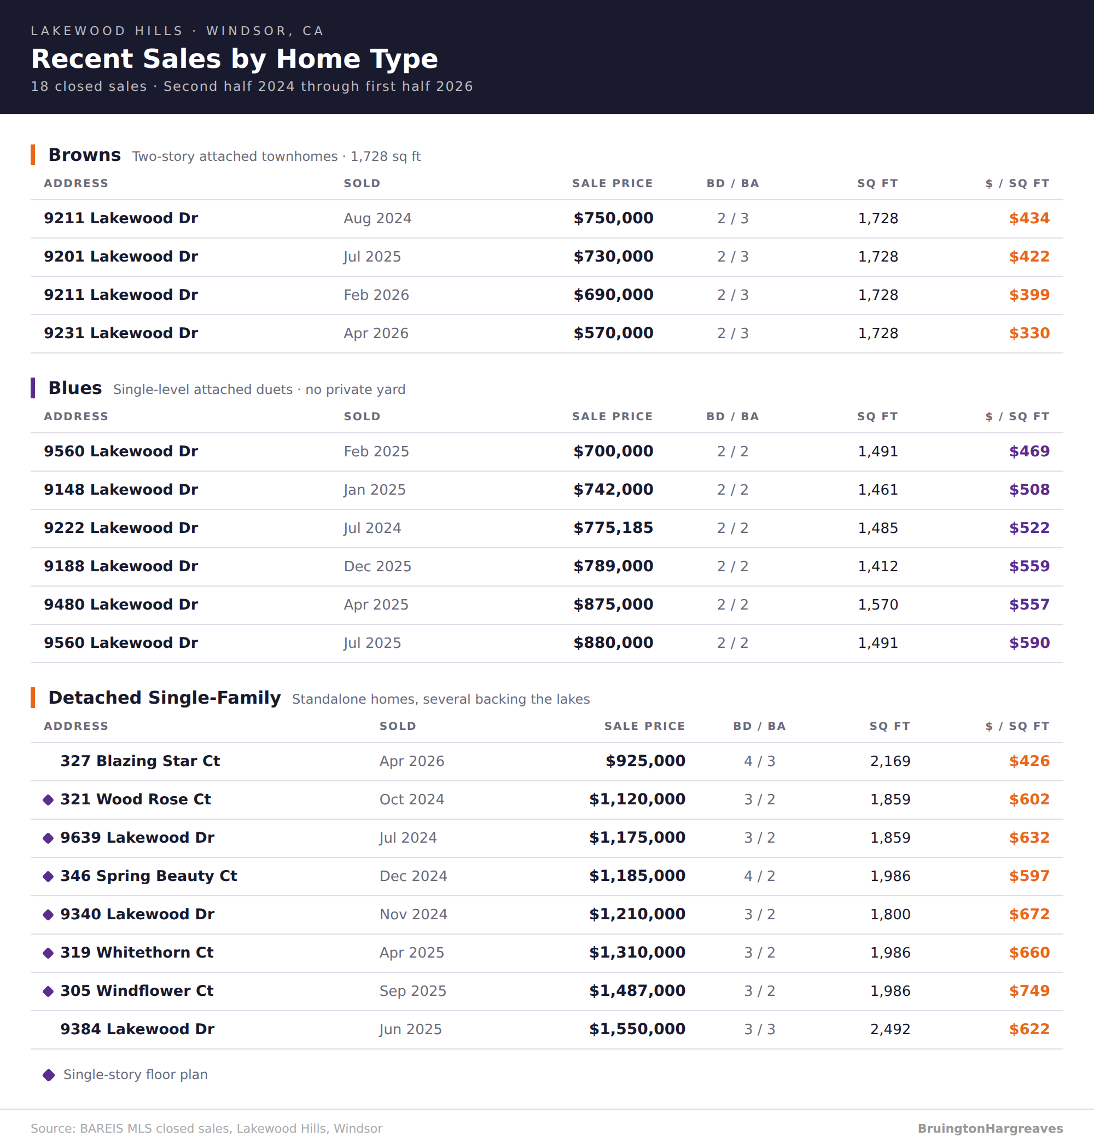Select the 327 Blazing Star Ct address

pyautogui.click(x=140, y=761)
